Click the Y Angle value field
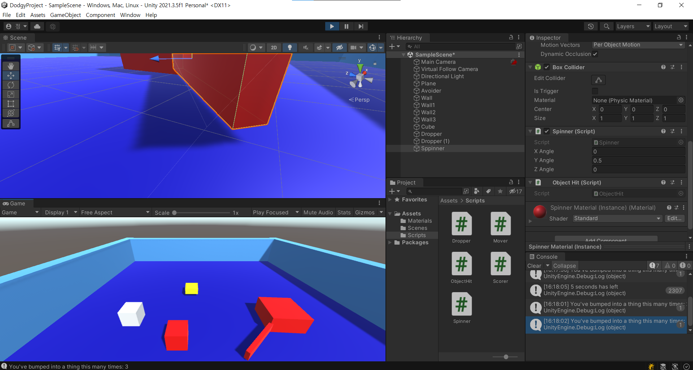693x370 pixels. [638, 160]
